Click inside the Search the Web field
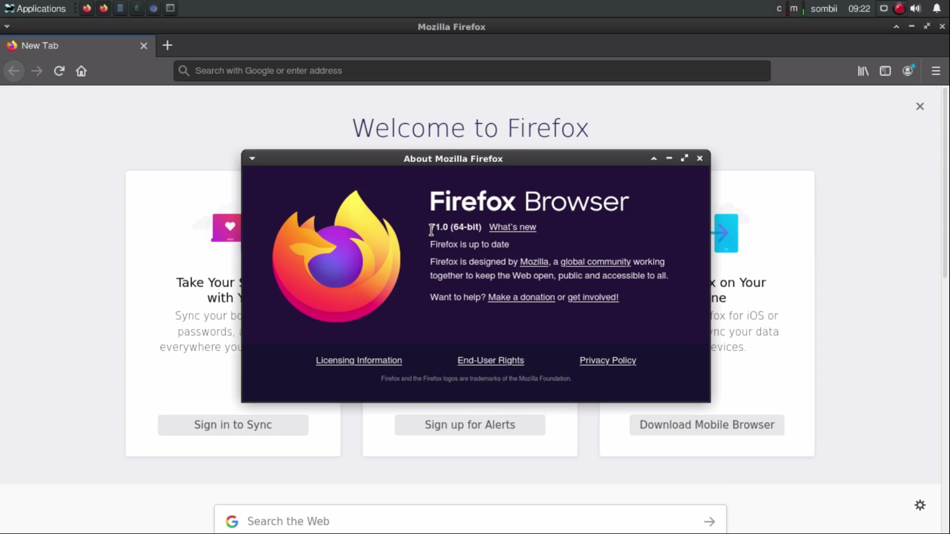Screen dimensions: 950x534 [x=417, y=521]
